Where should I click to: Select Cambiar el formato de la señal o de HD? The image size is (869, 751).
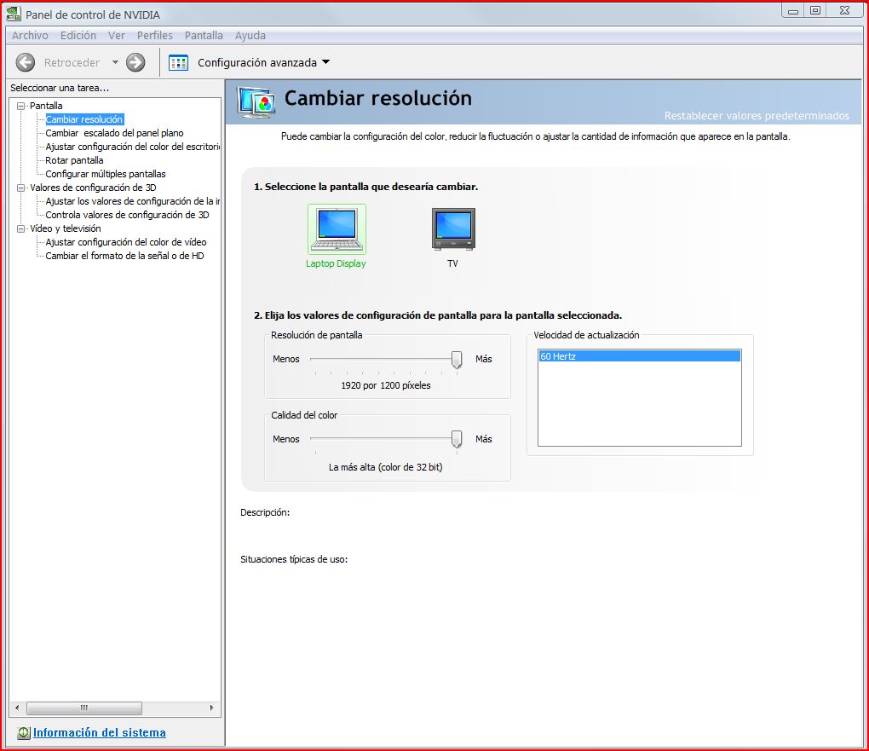(124, 256)
